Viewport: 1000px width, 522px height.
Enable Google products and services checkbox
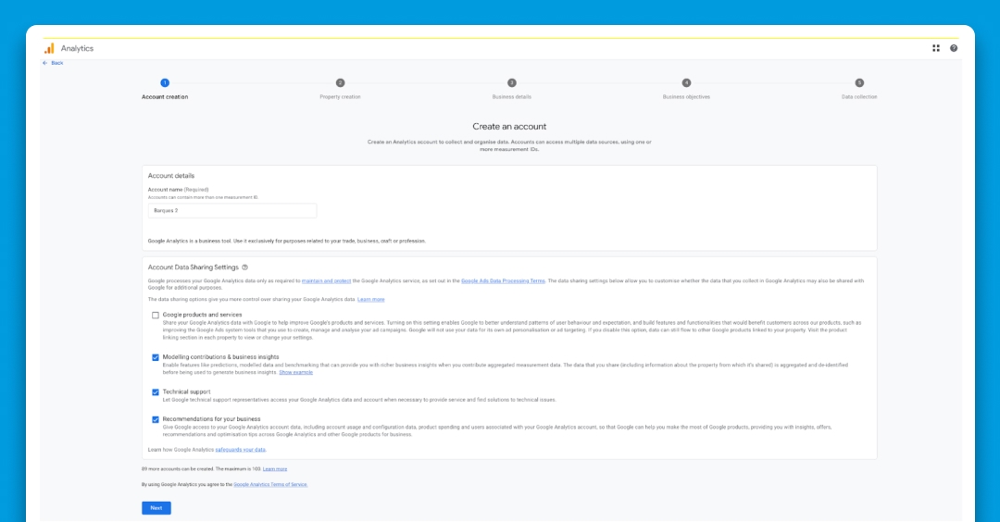point(156,316)
